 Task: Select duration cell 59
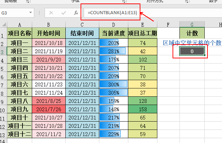[142, 134]
